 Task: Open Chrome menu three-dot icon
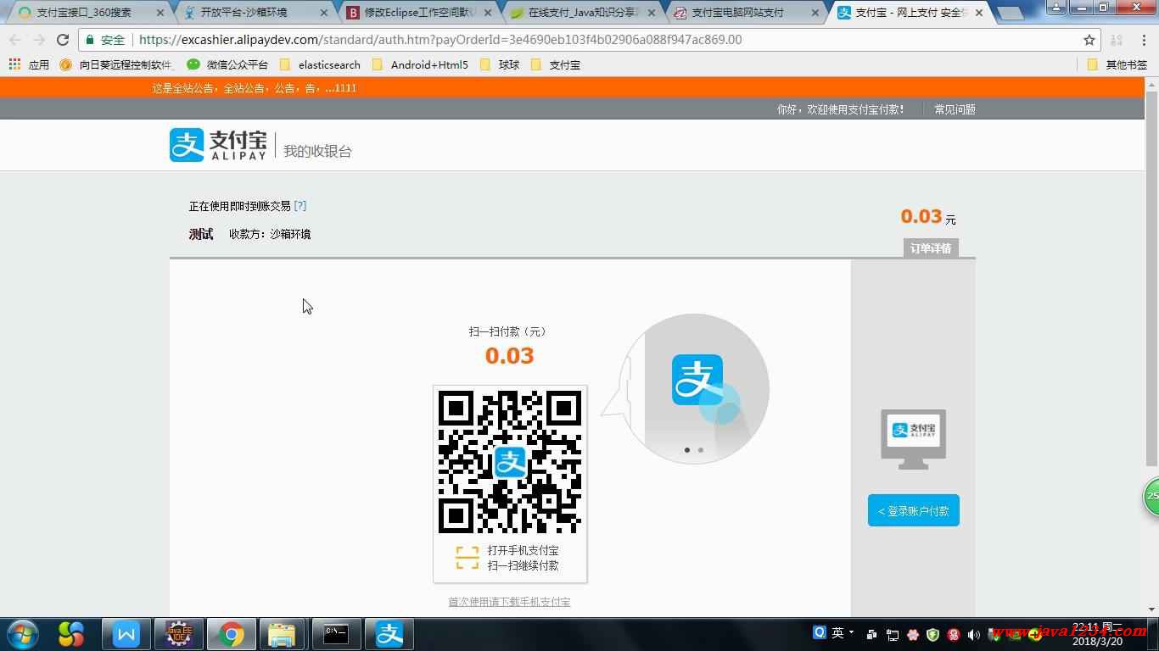[1144, 40]
